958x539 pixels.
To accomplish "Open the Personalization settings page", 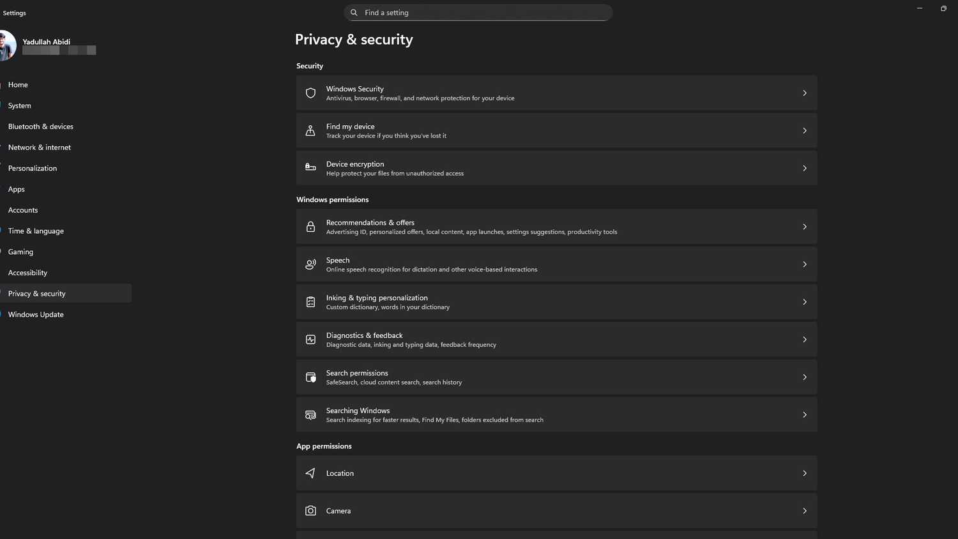I will 33,168.
